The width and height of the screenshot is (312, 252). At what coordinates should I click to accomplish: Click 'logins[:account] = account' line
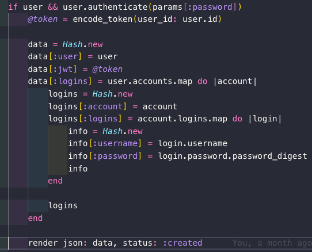(113, 106)
